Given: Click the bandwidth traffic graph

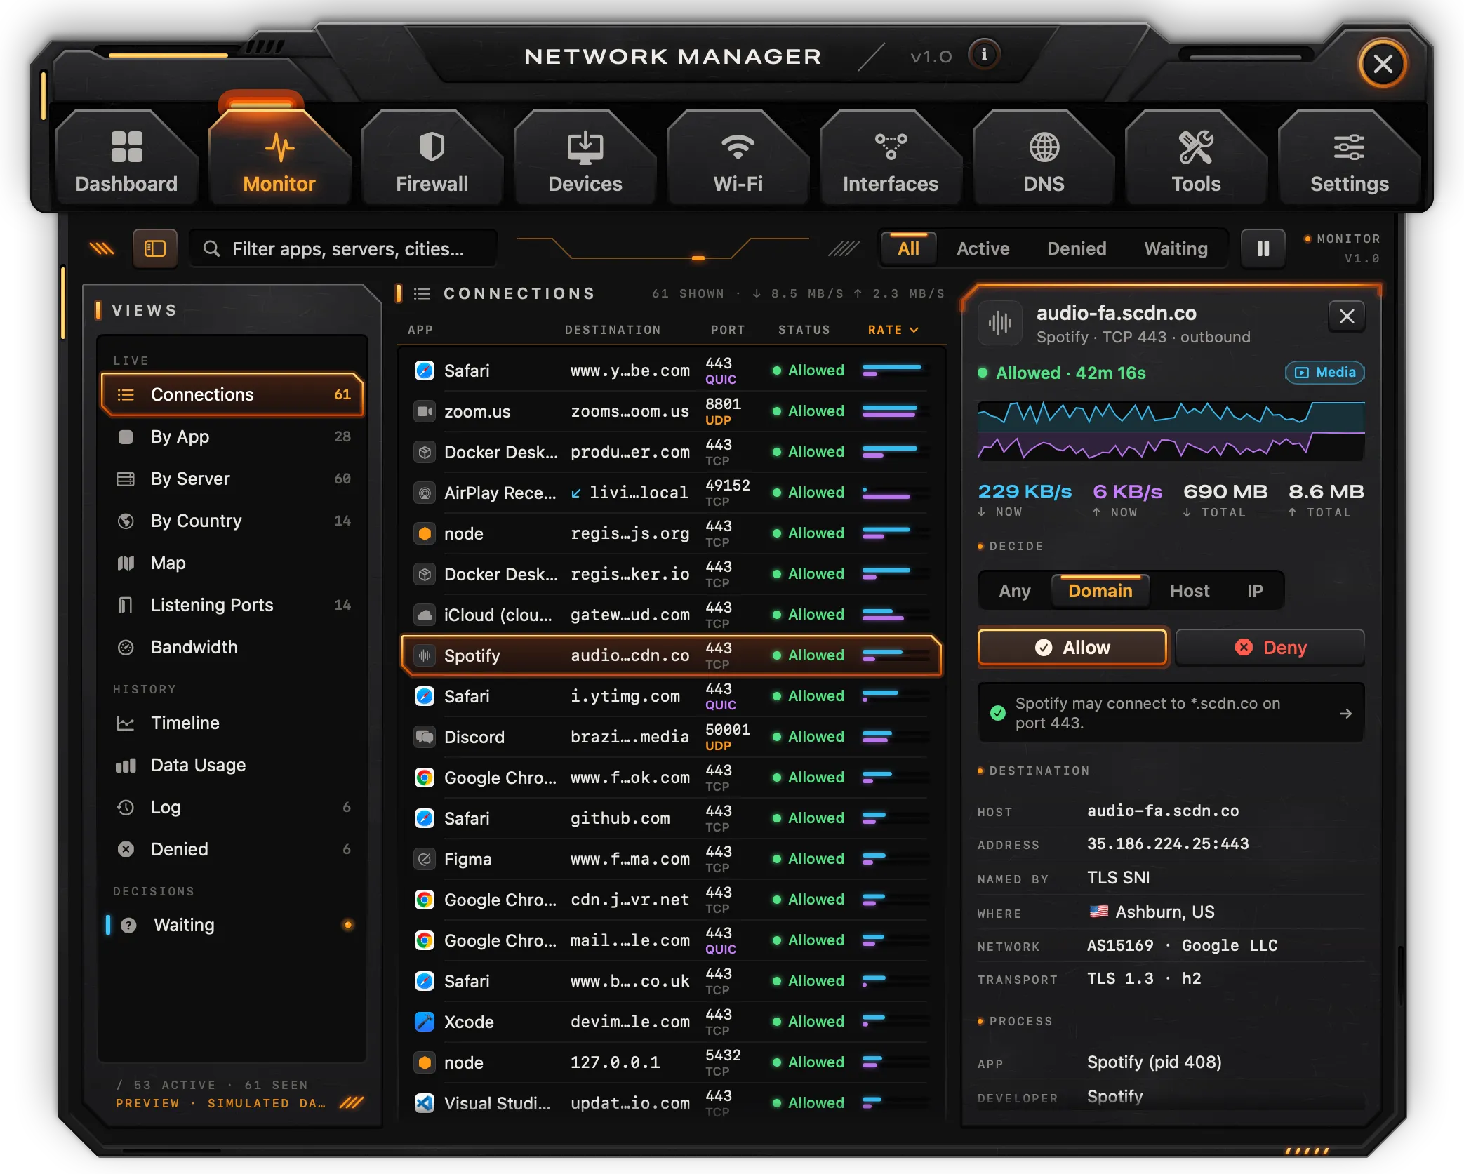Looking at the screenshot, I should 1171,431.
